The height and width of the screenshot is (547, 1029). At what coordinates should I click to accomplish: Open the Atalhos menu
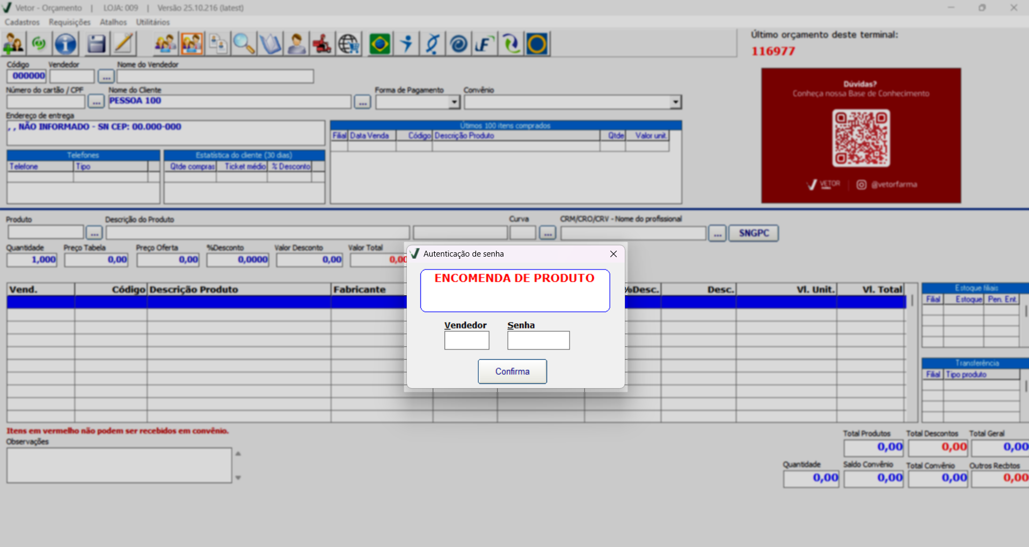point(113,22)
